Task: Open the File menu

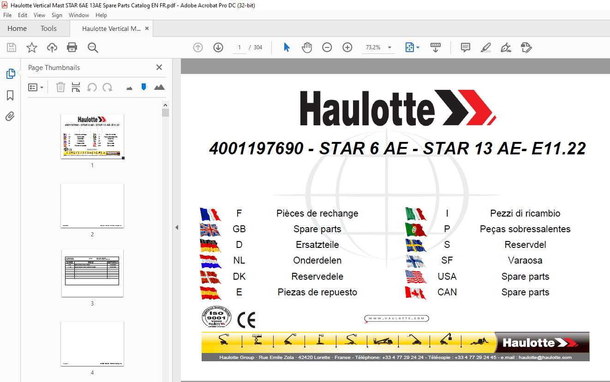Action: (7, 15)
